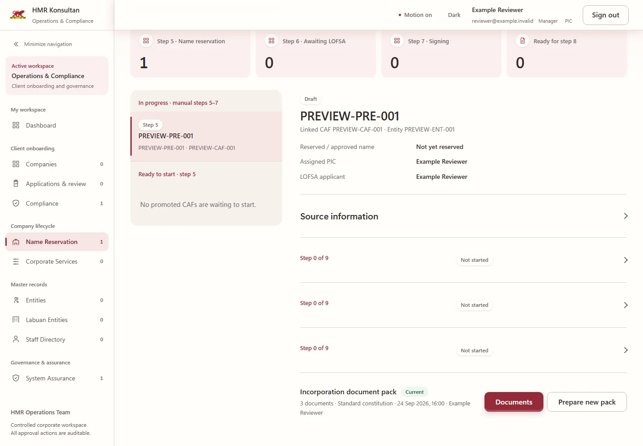Toggle the Motion on setting
Screen dimensions: 643x446
[415, 15]
